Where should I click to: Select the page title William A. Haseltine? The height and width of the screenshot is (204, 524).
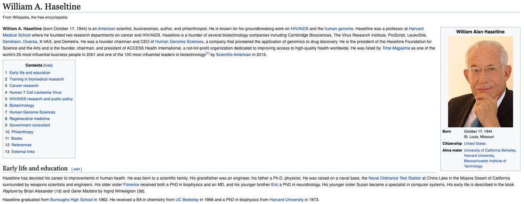pyautogui.click(x=43, y=7)
